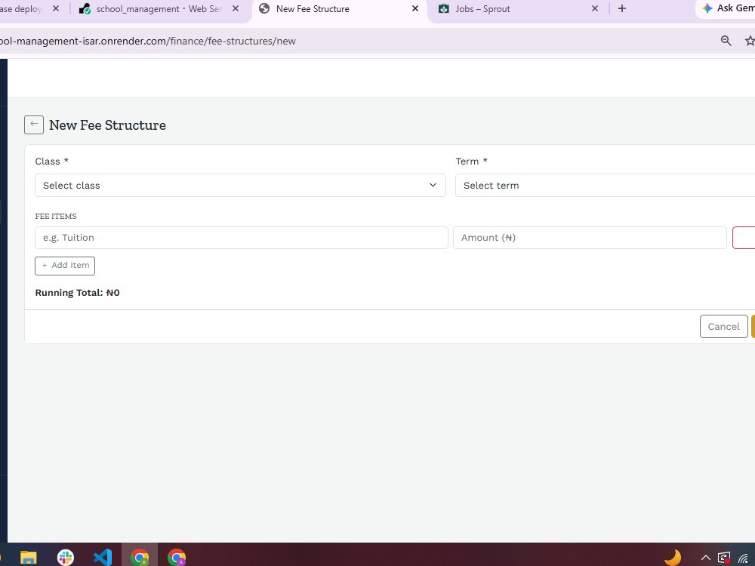Open Visual Studio Code from taskbar

103,558
